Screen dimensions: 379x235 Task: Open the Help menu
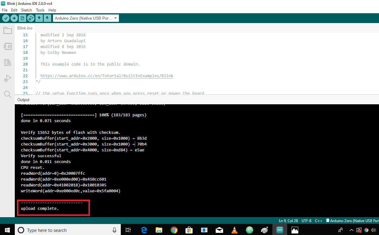[x=52, y=10]
